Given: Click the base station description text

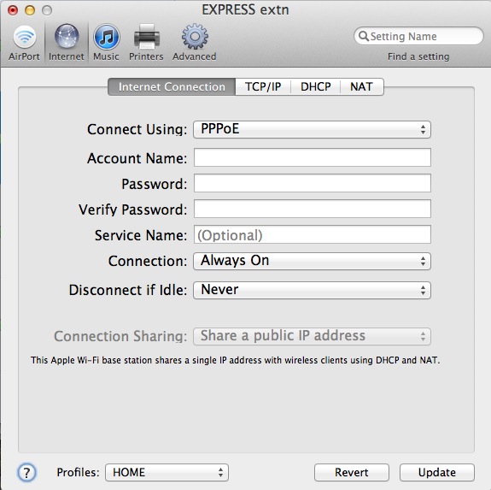Looking at the screenshot, I should (235, 360).
